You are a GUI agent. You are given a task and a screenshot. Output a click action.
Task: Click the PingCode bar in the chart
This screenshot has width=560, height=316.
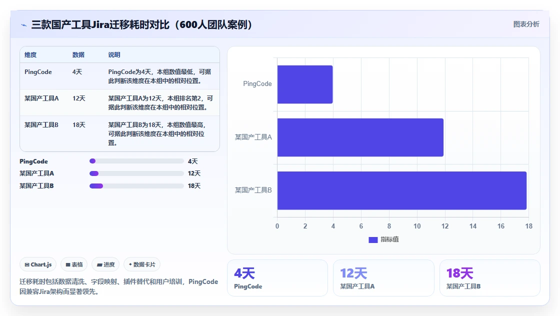tap(305, 84)
